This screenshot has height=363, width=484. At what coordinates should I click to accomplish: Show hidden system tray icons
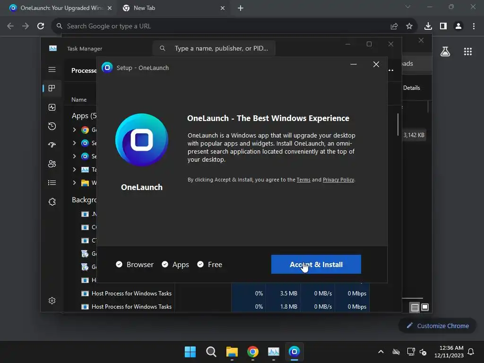point(381,352)
